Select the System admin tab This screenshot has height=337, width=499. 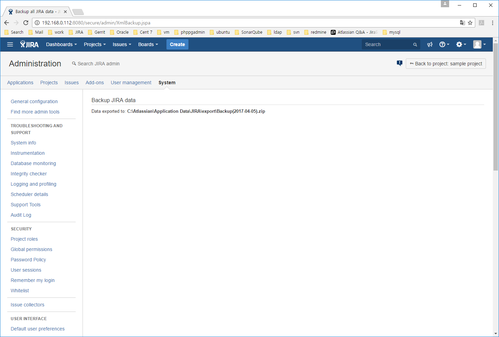click(x=167, y=83)
